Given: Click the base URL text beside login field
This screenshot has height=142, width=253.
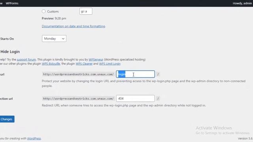Looking at the screenshot, I should tap(78, 74).
